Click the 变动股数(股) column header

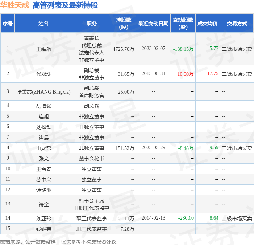tap(183, 23)
